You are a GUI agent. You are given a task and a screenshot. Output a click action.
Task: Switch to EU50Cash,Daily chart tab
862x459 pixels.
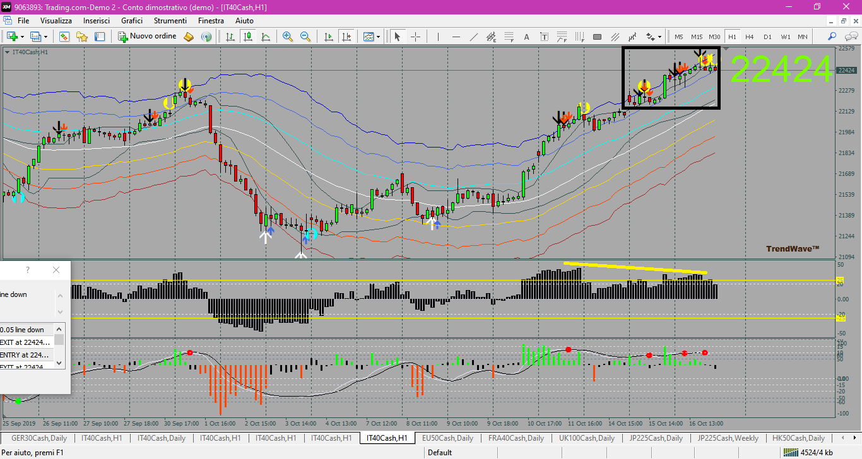click(x=447, y=438)
